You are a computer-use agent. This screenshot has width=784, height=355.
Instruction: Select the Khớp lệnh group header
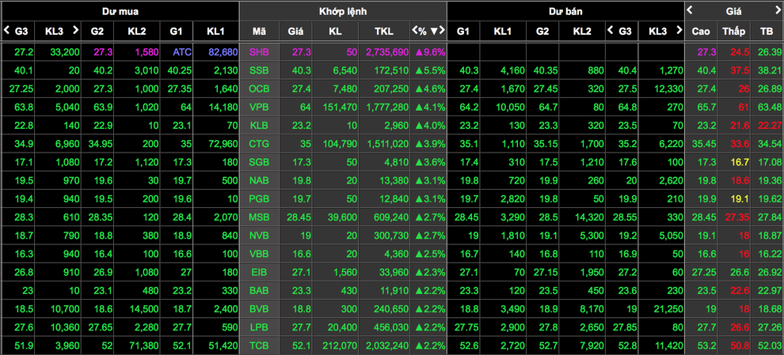[342, 11]
